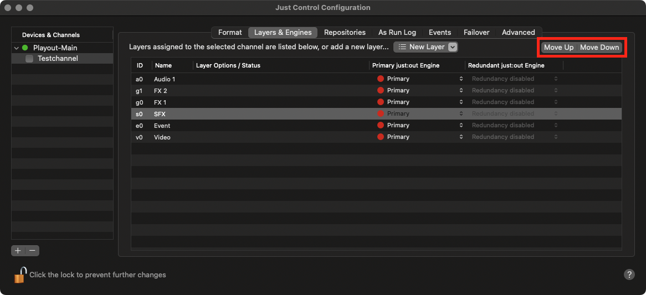This screenshot has height=295, width=646.
Task: Open Primary engine dropdown for SFX
Action: point(461,113)
